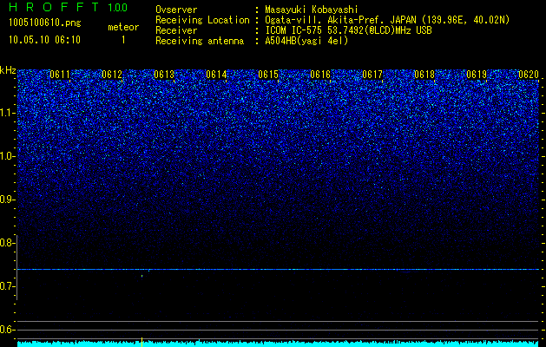
Task: Click the kHz axis unit label
Action: (8, 70)
